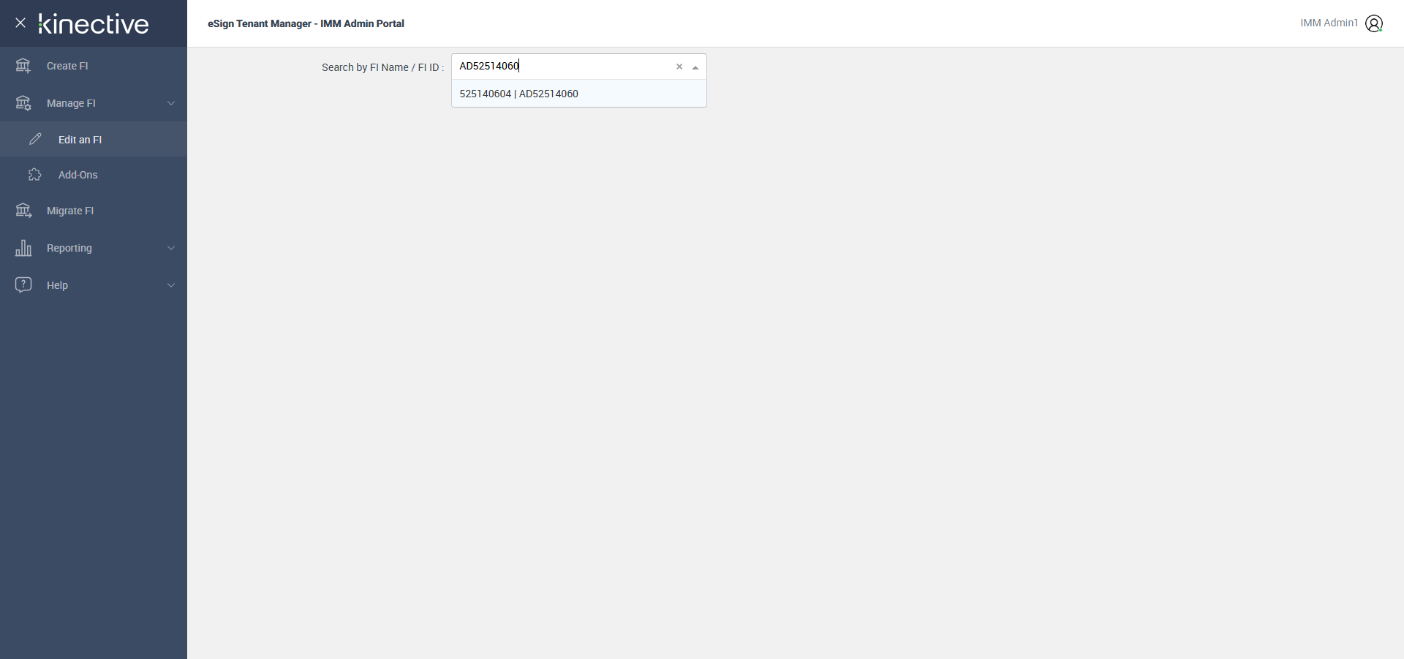Screen dimensions: 1404x659
Task: Open the Create FI menu item
Action: click(94, 66)
